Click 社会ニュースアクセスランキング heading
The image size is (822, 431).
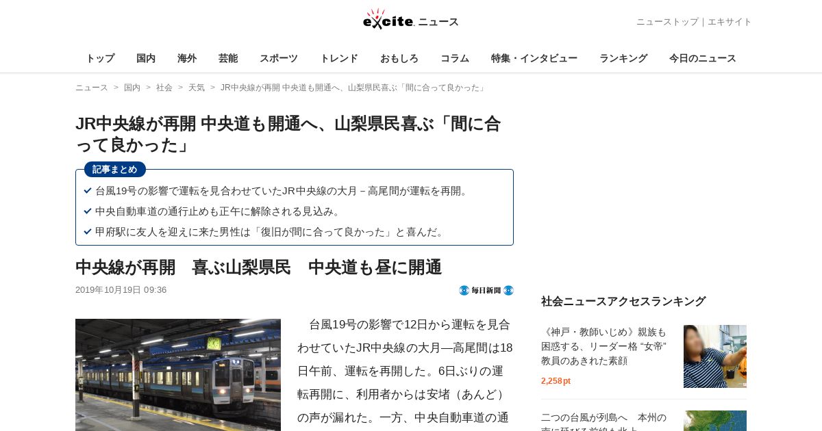coord(623,301)
